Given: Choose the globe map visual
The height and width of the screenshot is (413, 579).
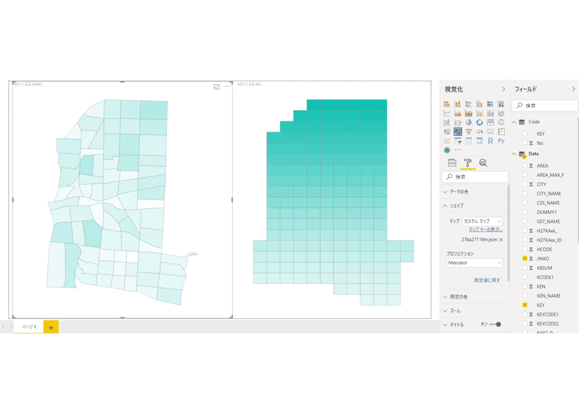Looking at the screenshot, I should point(501,122).
